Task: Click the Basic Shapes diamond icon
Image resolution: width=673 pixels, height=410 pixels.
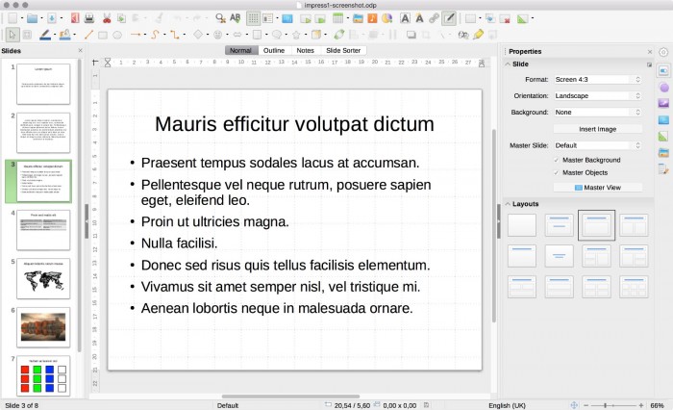Action: 198,34
